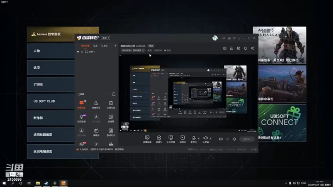Add a 手机投屏 phone mirroring source
Screen dimensions: 333x187
coord(171,139)
